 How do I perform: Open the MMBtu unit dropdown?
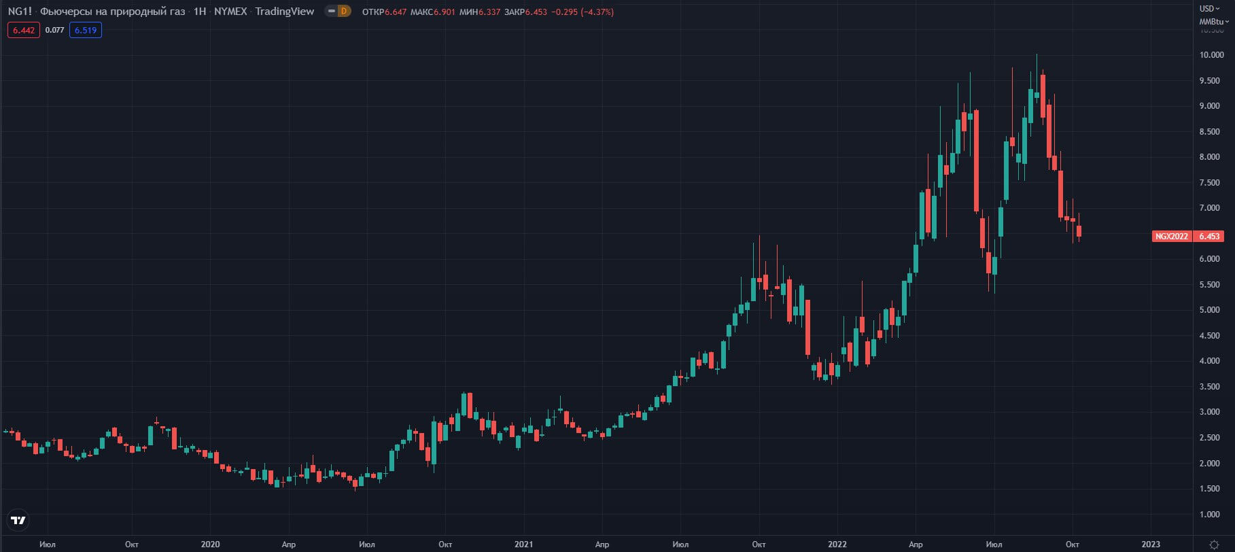(x=1214, y=22)
